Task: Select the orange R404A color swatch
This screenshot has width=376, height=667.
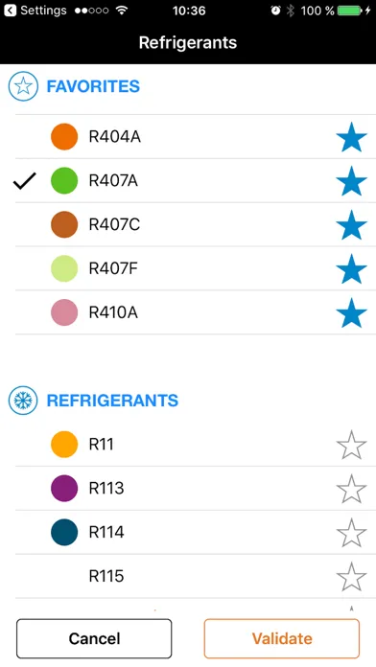Action: click(x=64, y=136)
